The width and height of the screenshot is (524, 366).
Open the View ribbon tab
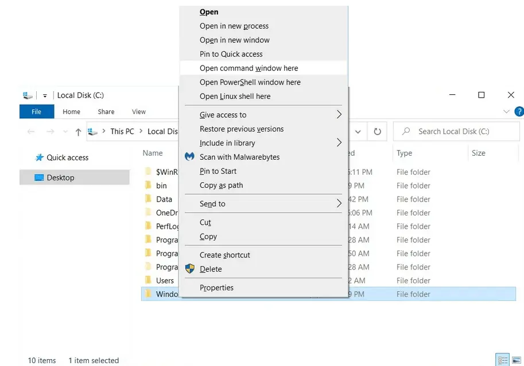click(139, 111)
